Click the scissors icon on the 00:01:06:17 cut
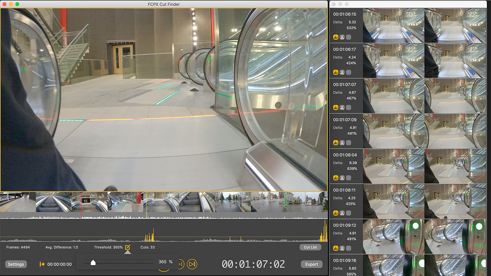 [x=342, y=72]
